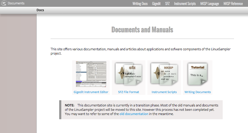The image size is (248, 133).
Task: Open Instrument Scripts in the top navigation
Action: coord(185,3)
